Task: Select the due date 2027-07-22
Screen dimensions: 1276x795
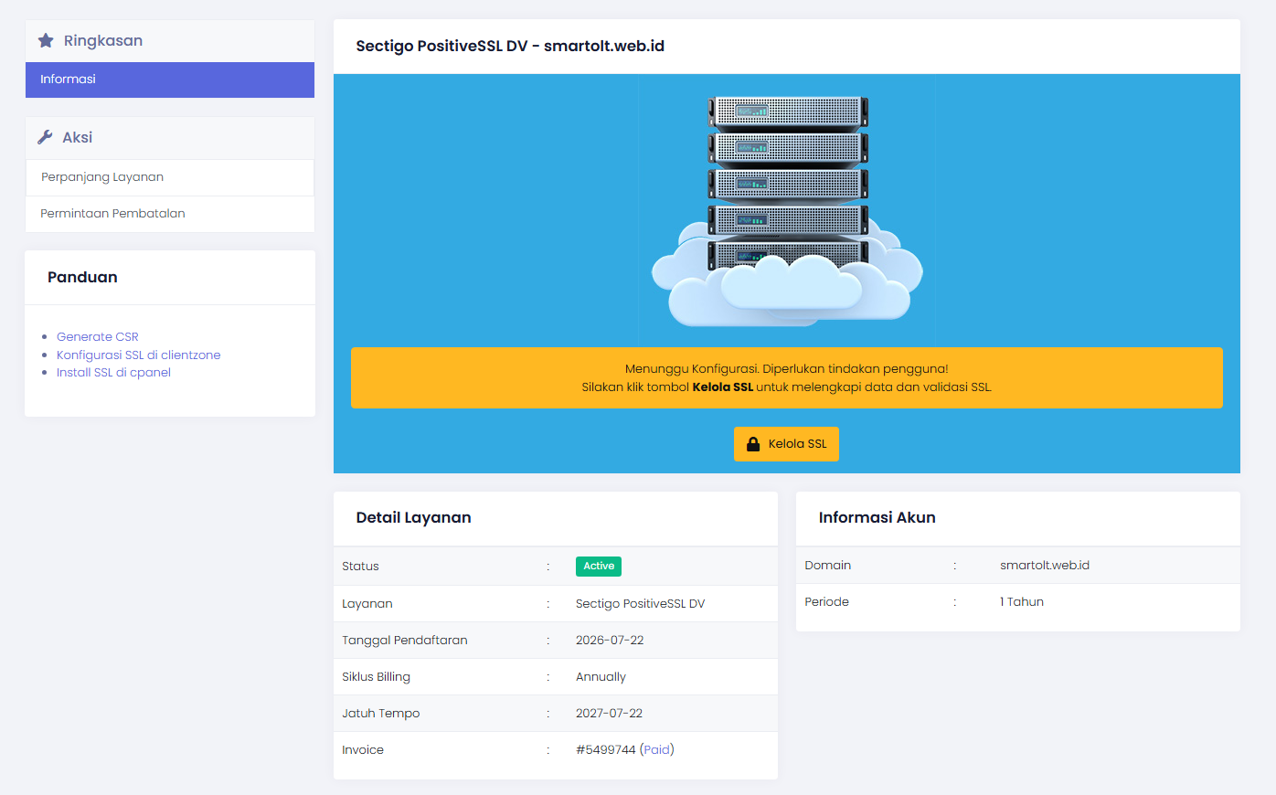Action: (x=610, y=714)
